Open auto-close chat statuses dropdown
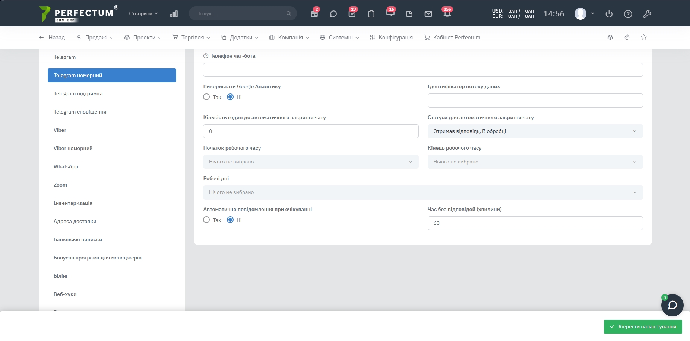690x341 pixels. (x=535, y=131)
